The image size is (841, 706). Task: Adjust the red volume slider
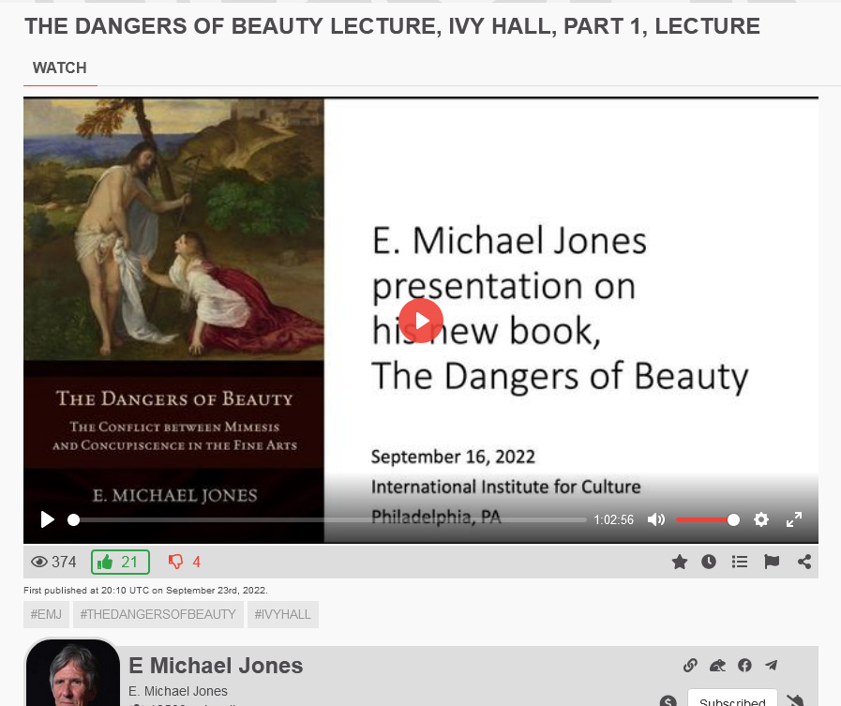click(708, 519)
